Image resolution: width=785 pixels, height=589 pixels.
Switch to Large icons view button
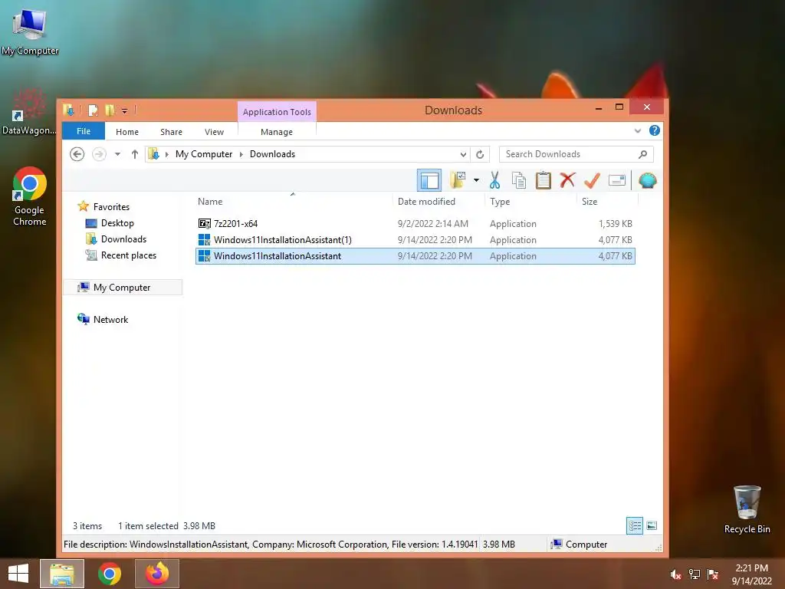click(652, 525)
